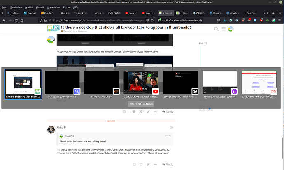Select DiscUdemy Free Udemy thumbnail

(259, 84)
